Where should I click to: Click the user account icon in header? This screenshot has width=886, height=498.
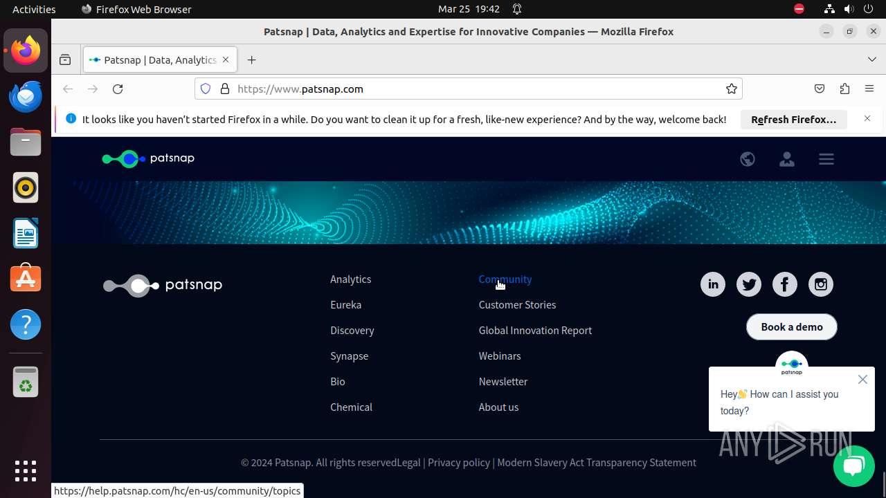point(787,159)
